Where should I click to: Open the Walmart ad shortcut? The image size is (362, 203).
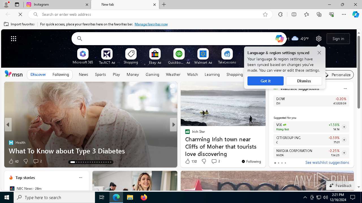click(203, 56)
